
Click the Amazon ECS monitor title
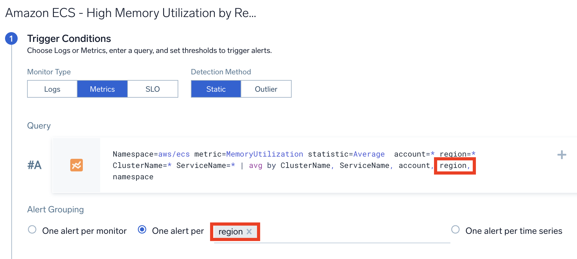pyautogui.click(x=131, y=13)
